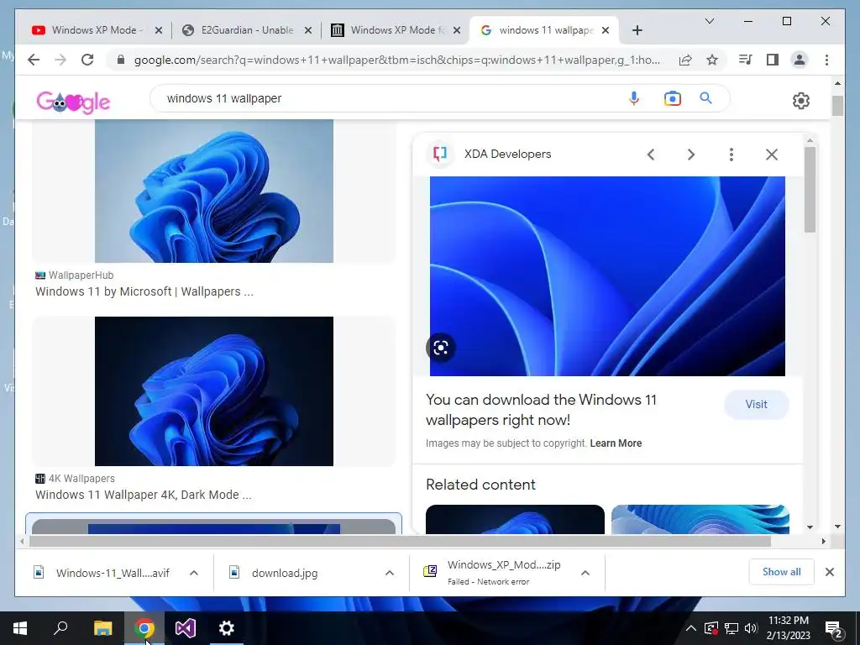Go back using the browser back arrow
The width and height of the screenshot is (860, 645).
[x=34, y=60]
